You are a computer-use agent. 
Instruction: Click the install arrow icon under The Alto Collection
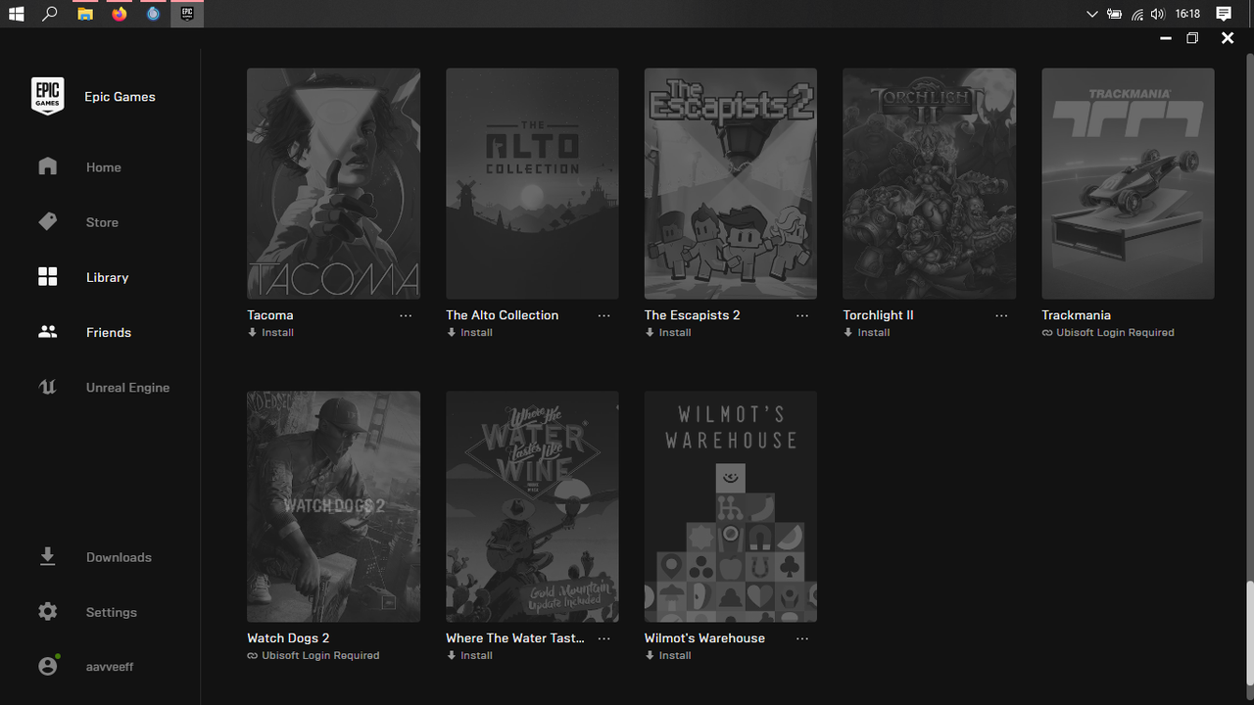pyautogui.click(x=451, y=333)
